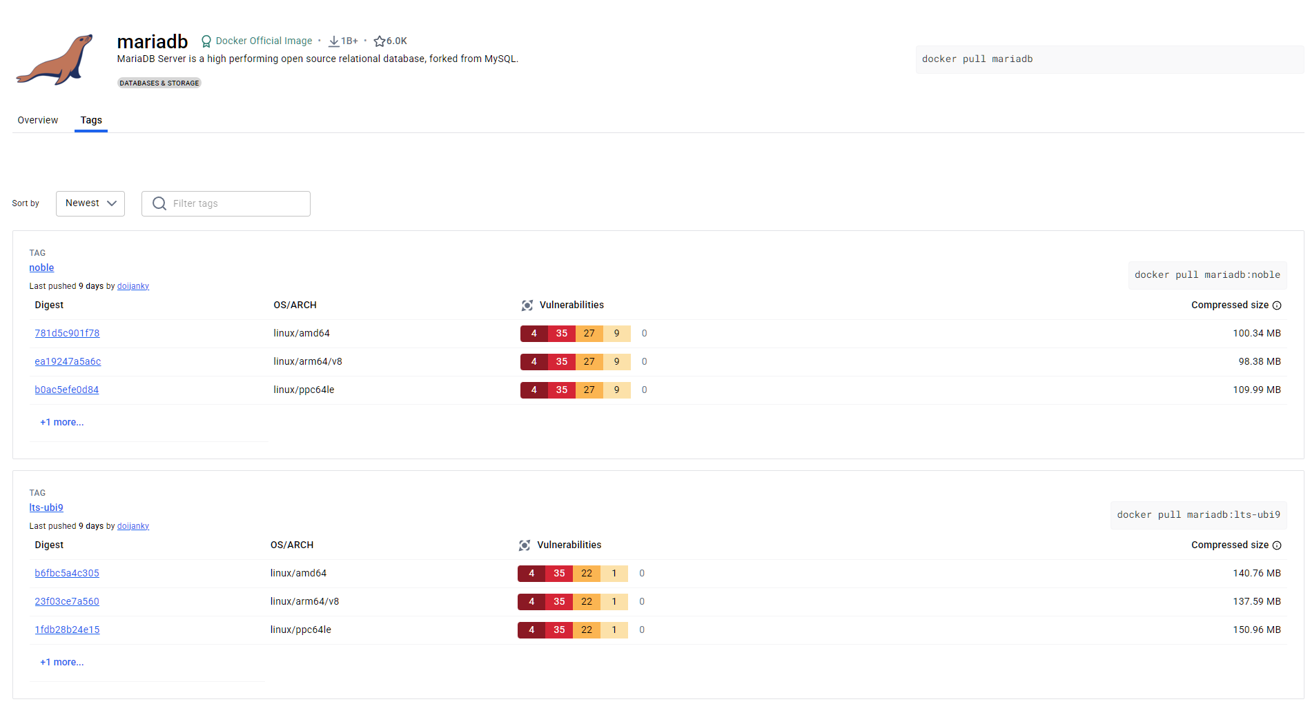This screenshot has width=1310, height=704.
Task: Switch to the Overview tab
Action: pyautogui.click(x=38, y=120)
